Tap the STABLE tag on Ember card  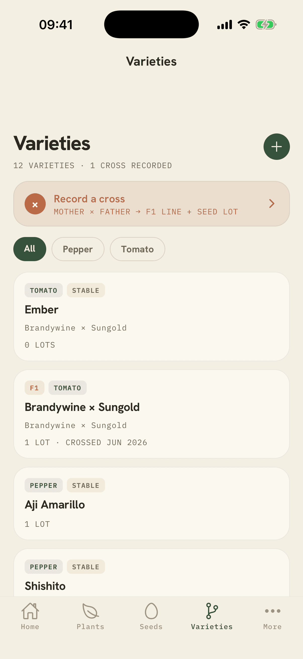tap(86, 290)
